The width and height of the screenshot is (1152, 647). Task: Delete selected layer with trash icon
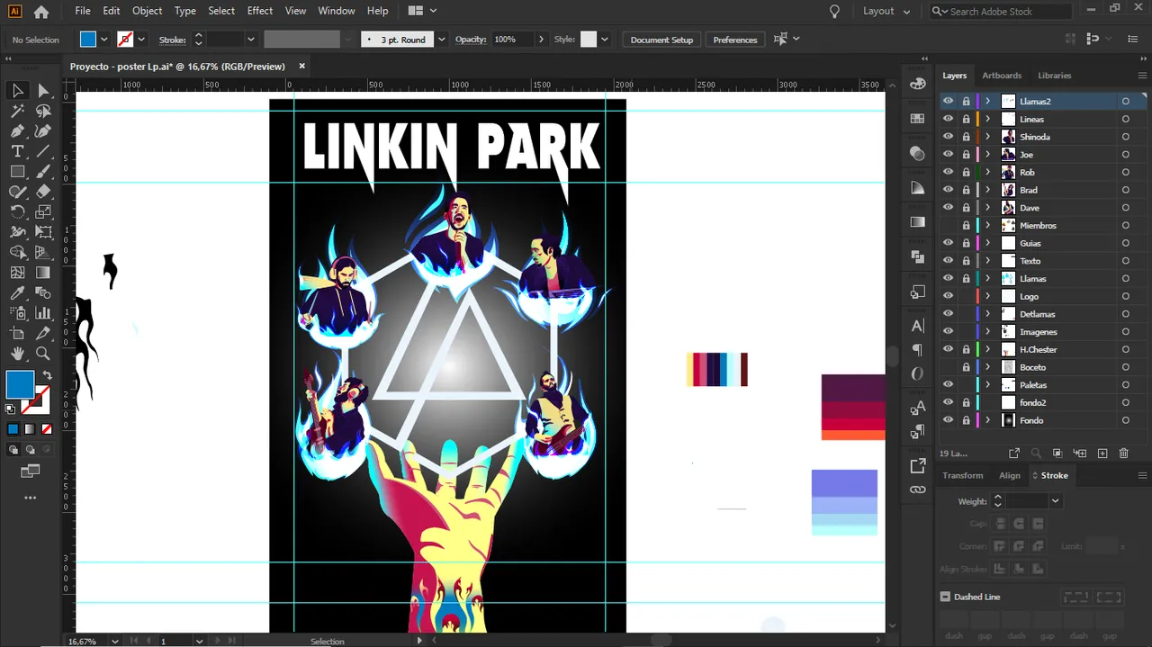(1123, 454)
